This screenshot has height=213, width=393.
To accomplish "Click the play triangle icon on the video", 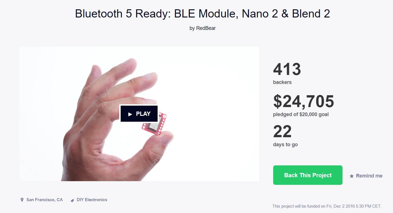I will [130, 114].
